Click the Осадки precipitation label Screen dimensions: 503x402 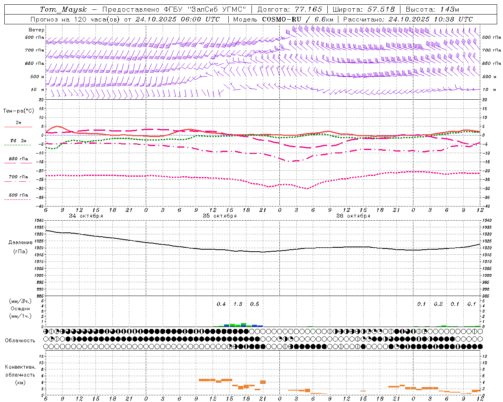pyautogui.click(x=20, y=309)
